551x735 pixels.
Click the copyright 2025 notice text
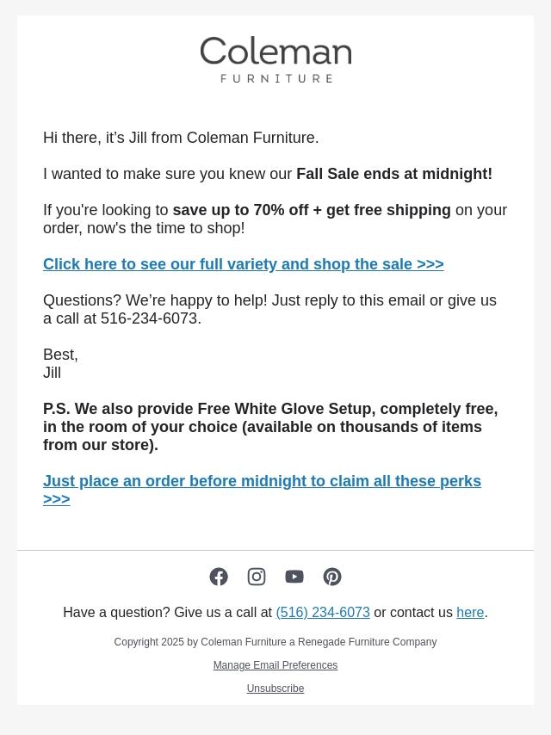[275, 642]
